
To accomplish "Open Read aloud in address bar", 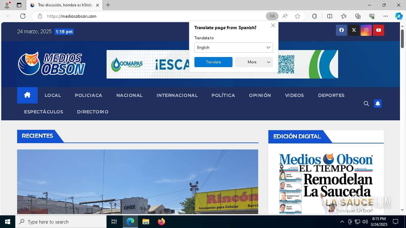I will 285,16.
